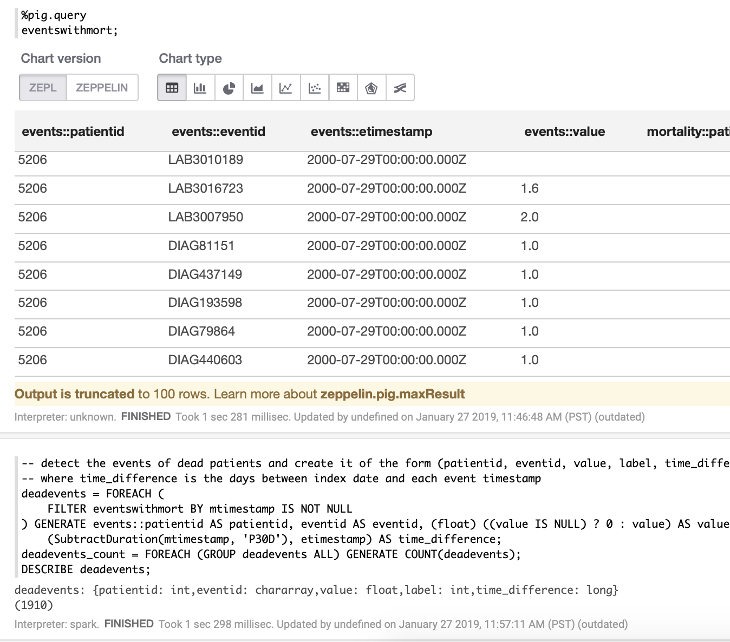Switch chart version to ZEPL

coord(43,88)
